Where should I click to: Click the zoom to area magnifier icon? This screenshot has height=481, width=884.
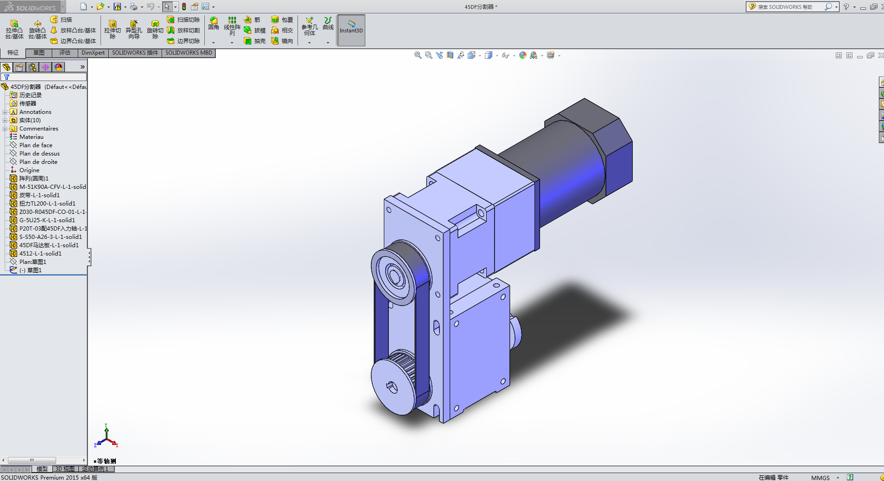point(429,55)
